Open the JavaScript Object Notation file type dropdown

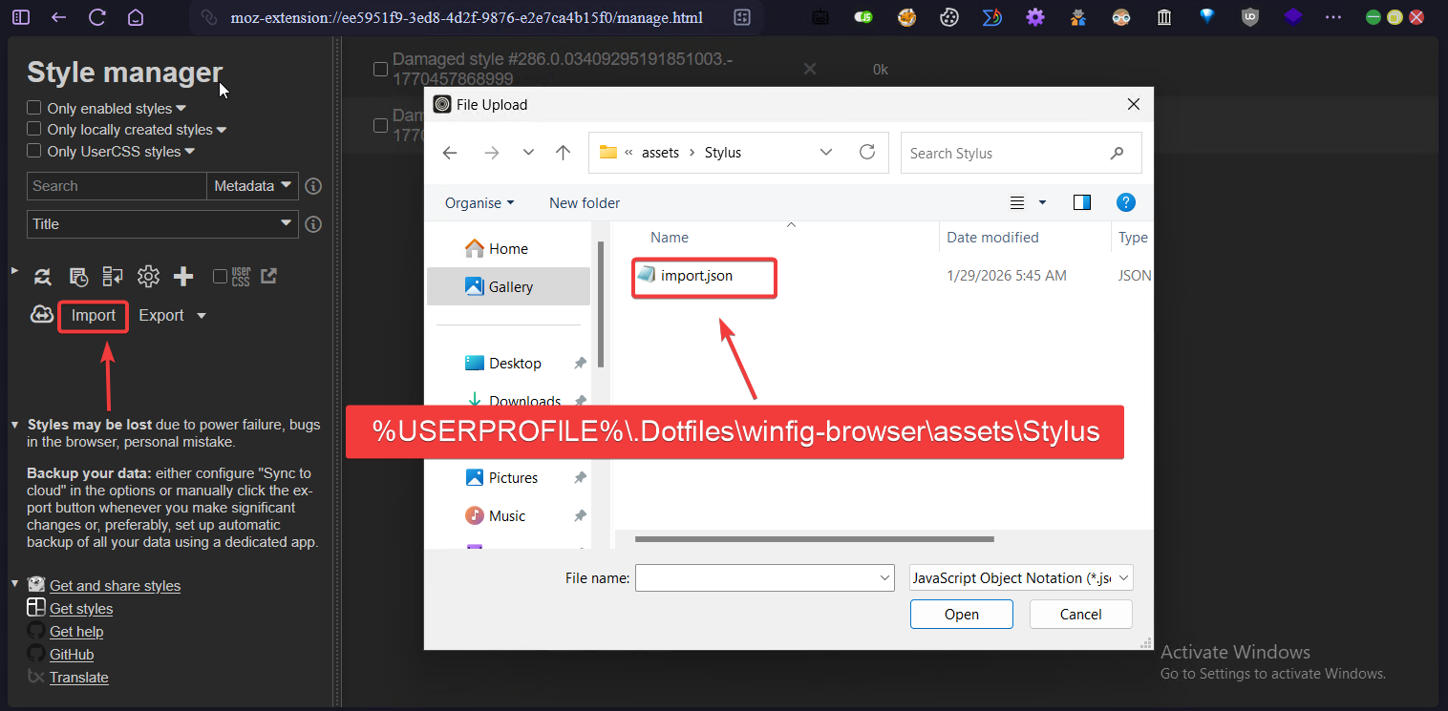pos(1020,578)
